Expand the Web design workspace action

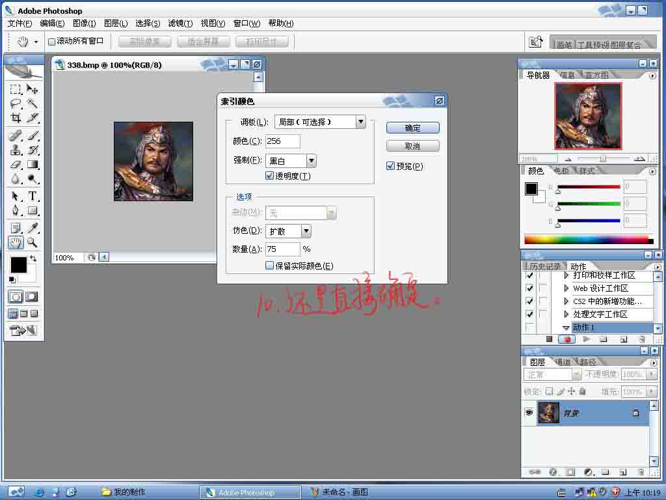pyautogui.click(x=566, y=288)
